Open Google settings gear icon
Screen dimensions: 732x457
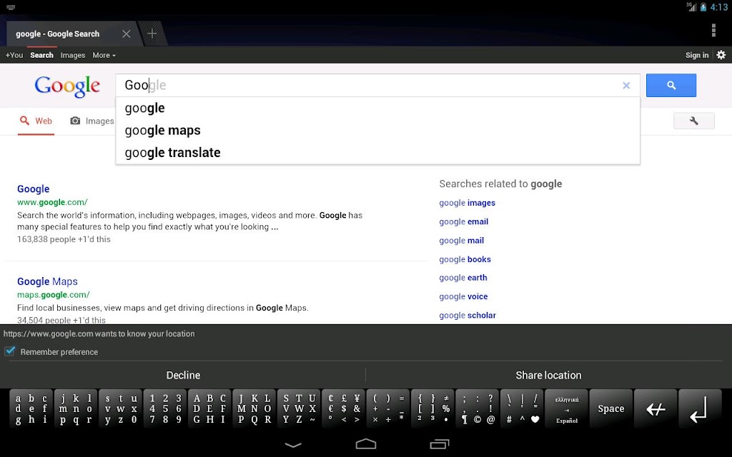pyautogui.click(x=721, y=55)
